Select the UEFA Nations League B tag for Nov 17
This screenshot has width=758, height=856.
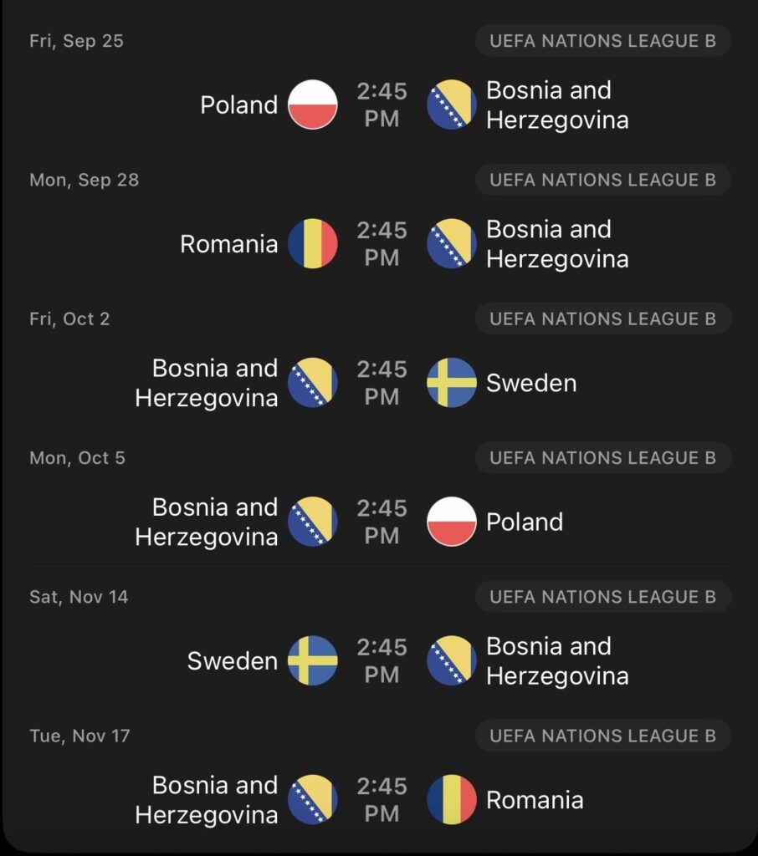(x=602, y=736)
